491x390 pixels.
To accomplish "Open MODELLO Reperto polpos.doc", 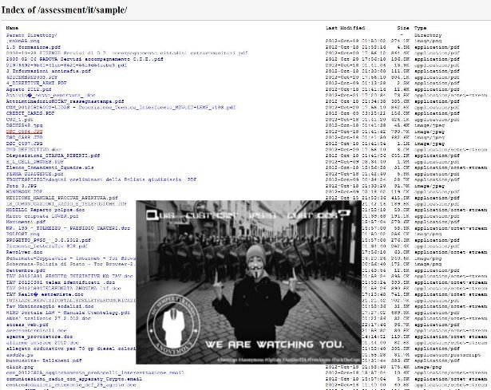I will (46, 210).
